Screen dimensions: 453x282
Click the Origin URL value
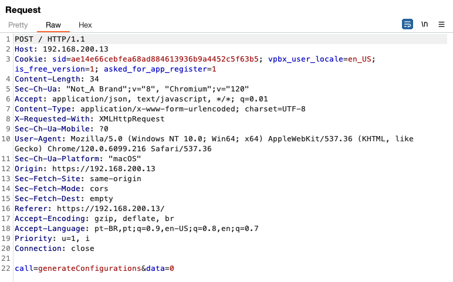(104, 169)
